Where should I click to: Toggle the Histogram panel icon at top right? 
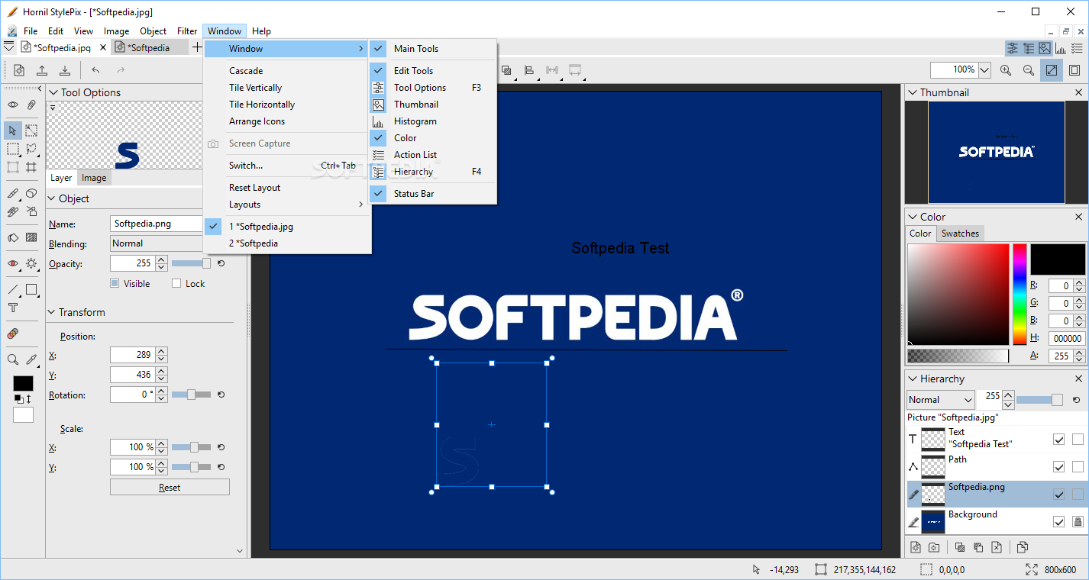(1061, 48)
